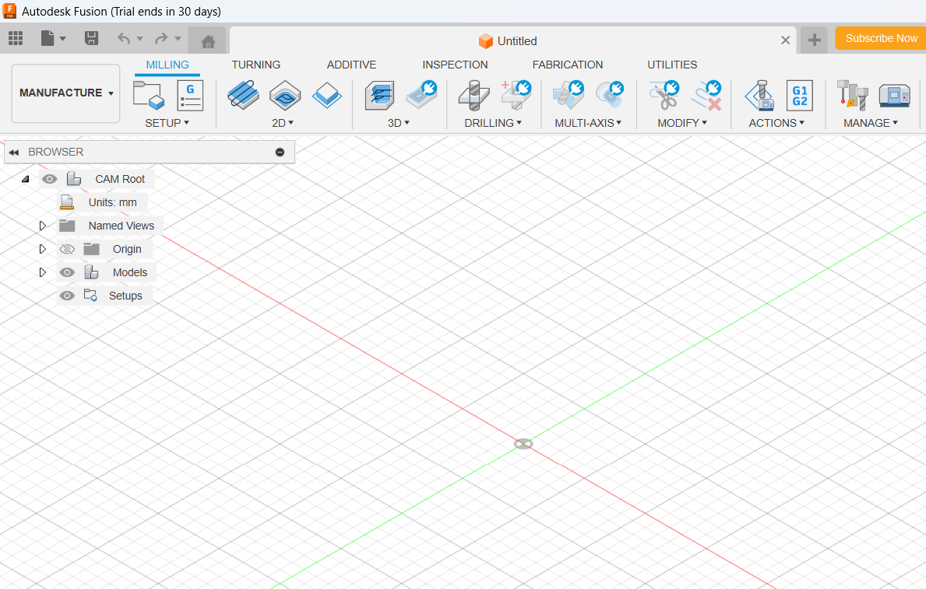Click the 3D extension toolpath icon
This screenshot has height=589, width=926.
[421, 95]
